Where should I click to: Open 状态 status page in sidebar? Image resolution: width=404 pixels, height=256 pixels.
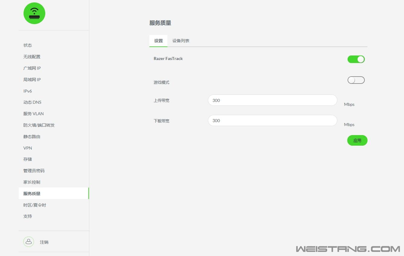point(28,45)
